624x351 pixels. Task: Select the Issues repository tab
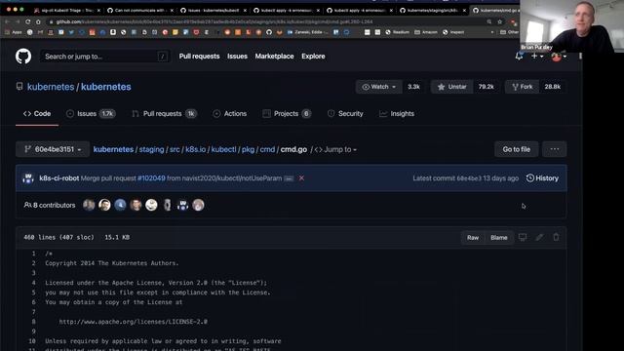tap(91, 114)
